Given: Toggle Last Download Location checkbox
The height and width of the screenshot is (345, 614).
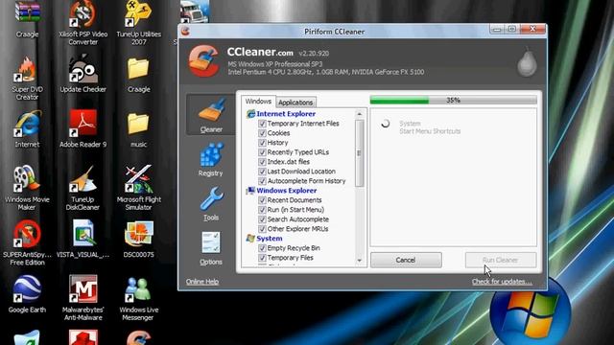Looking at the screenshot, I should click(262, 172).
